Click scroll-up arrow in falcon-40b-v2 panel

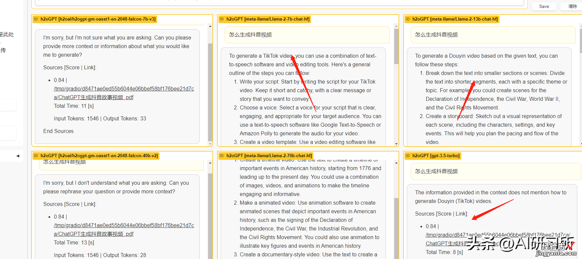point(210,163)
